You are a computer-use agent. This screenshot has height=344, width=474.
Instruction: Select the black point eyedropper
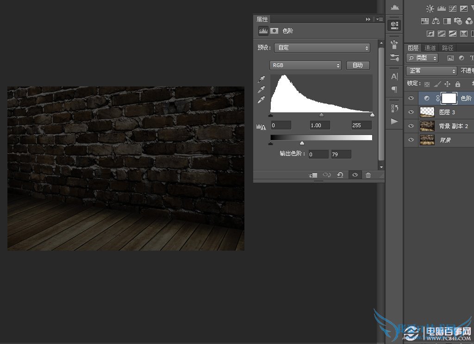click(262, 80)
